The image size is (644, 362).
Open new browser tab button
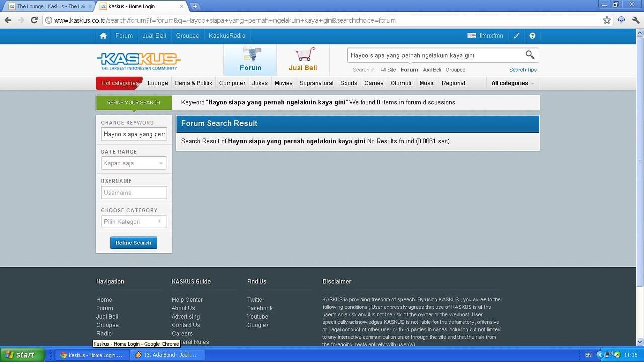pyautogui.click(x=195, y=6)
